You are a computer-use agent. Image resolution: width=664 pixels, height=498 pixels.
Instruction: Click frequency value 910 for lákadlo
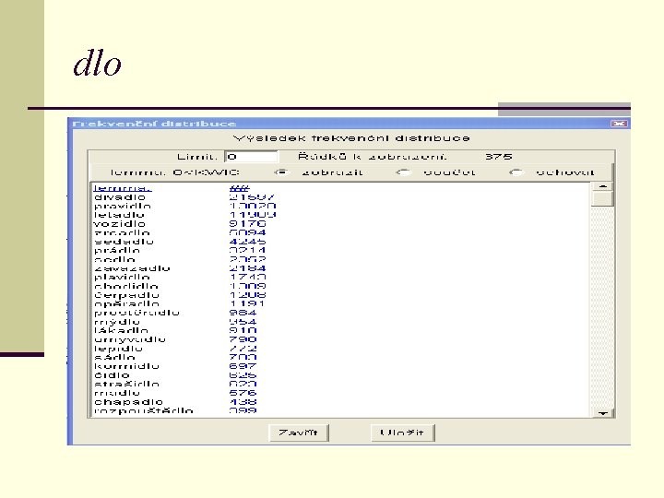pyautogui.click(x=243, y=331)
